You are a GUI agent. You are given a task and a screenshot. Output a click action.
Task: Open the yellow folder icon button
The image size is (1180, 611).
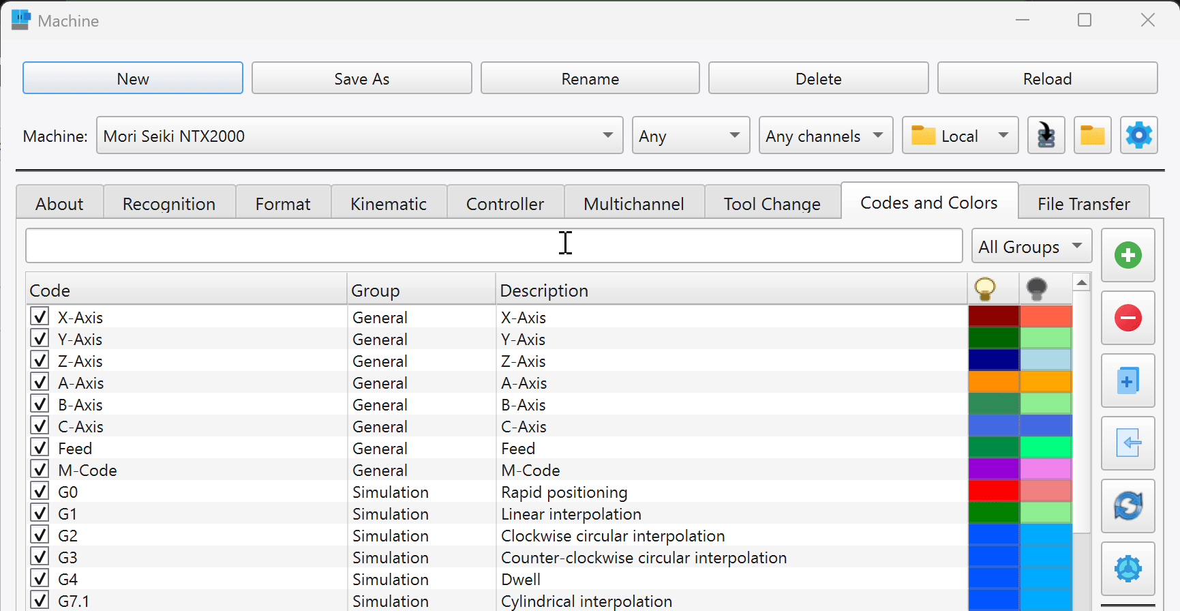tap(1092, 135)
